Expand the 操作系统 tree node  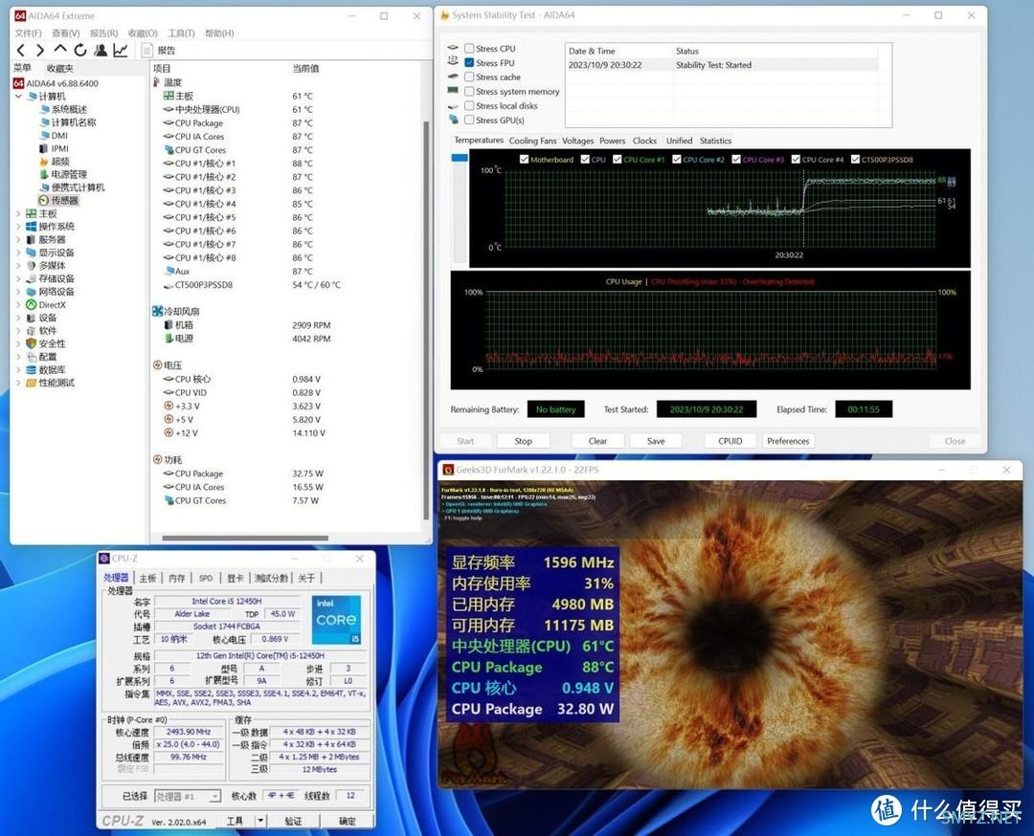[x=18, y=227]
